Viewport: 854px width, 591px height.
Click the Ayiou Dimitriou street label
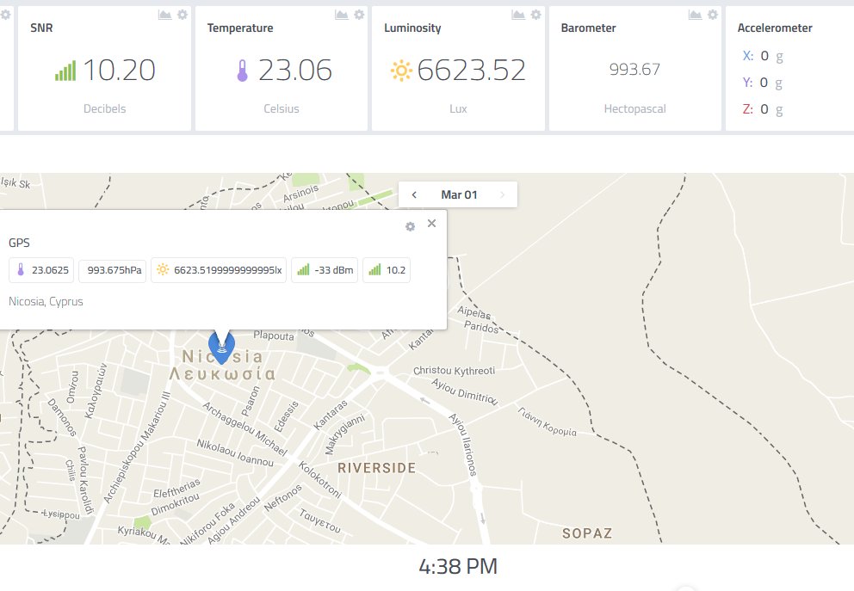465,391
